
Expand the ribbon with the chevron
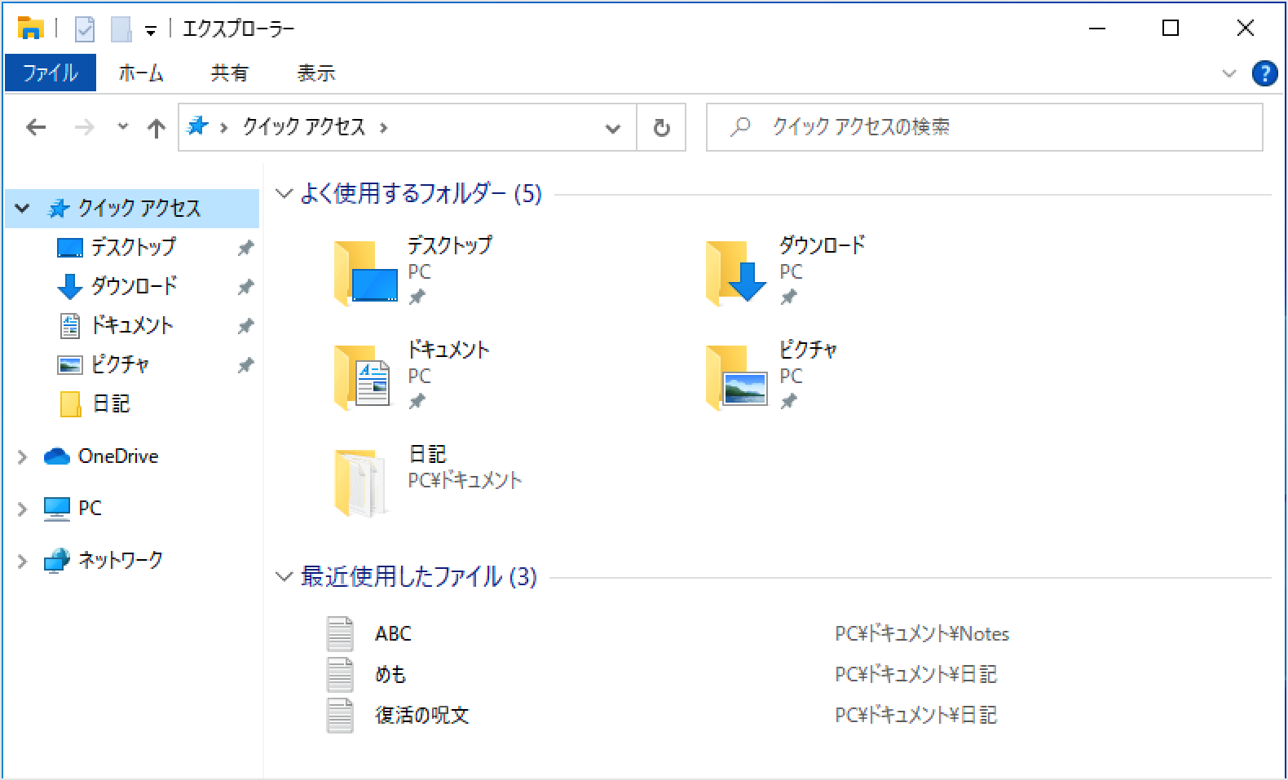(1229, 73)
